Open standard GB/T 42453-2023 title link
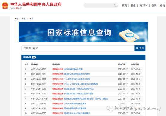 coord(71,74)
